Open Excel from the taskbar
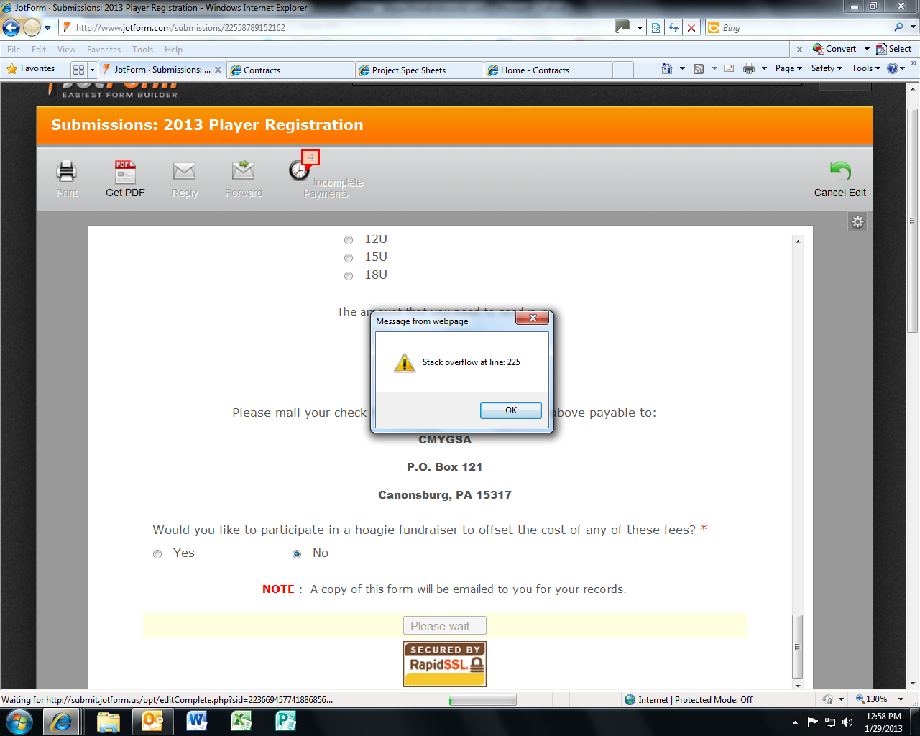The image size is (920, 736). pos(241,721)
